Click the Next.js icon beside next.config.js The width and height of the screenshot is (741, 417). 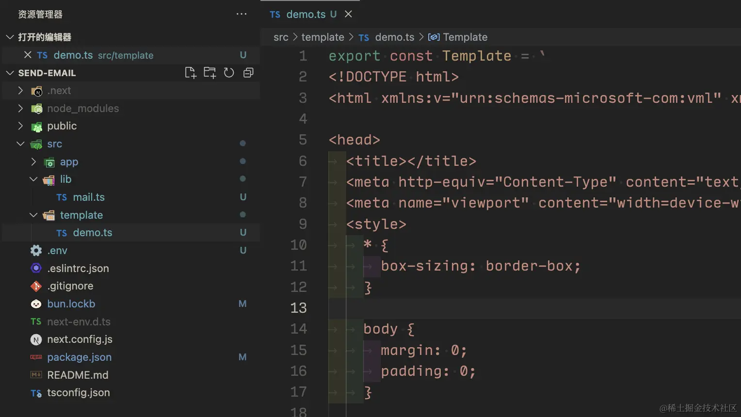(36, 339)
